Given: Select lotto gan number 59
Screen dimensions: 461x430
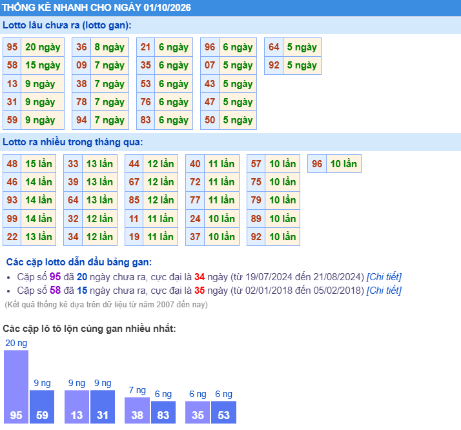Looking at the screenshot, I should 12,120.
